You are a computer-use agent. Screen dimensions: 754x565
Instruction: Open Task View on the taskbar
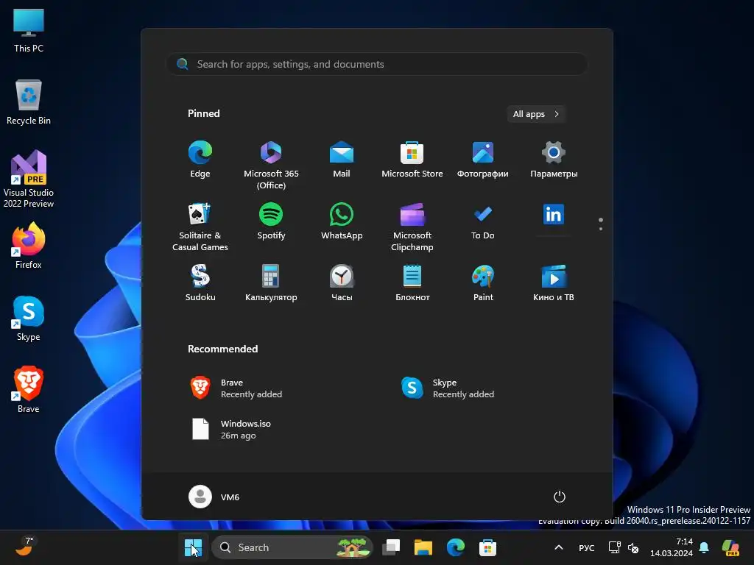[x=391, y=547]
